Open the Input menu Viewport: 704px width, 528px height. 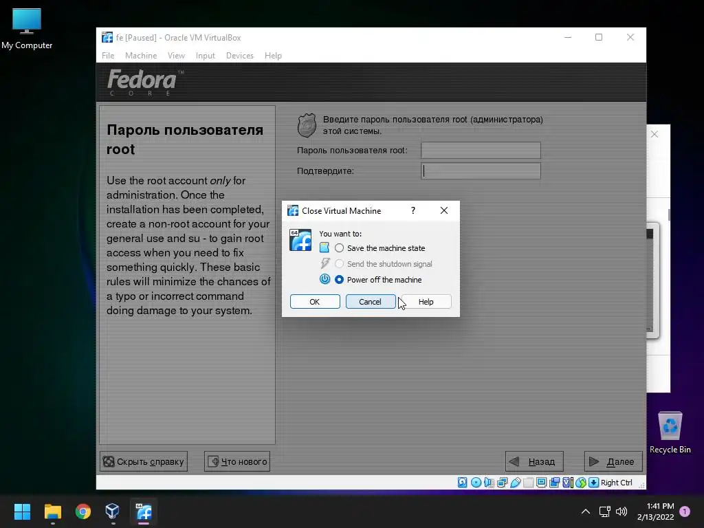[205, 56]
